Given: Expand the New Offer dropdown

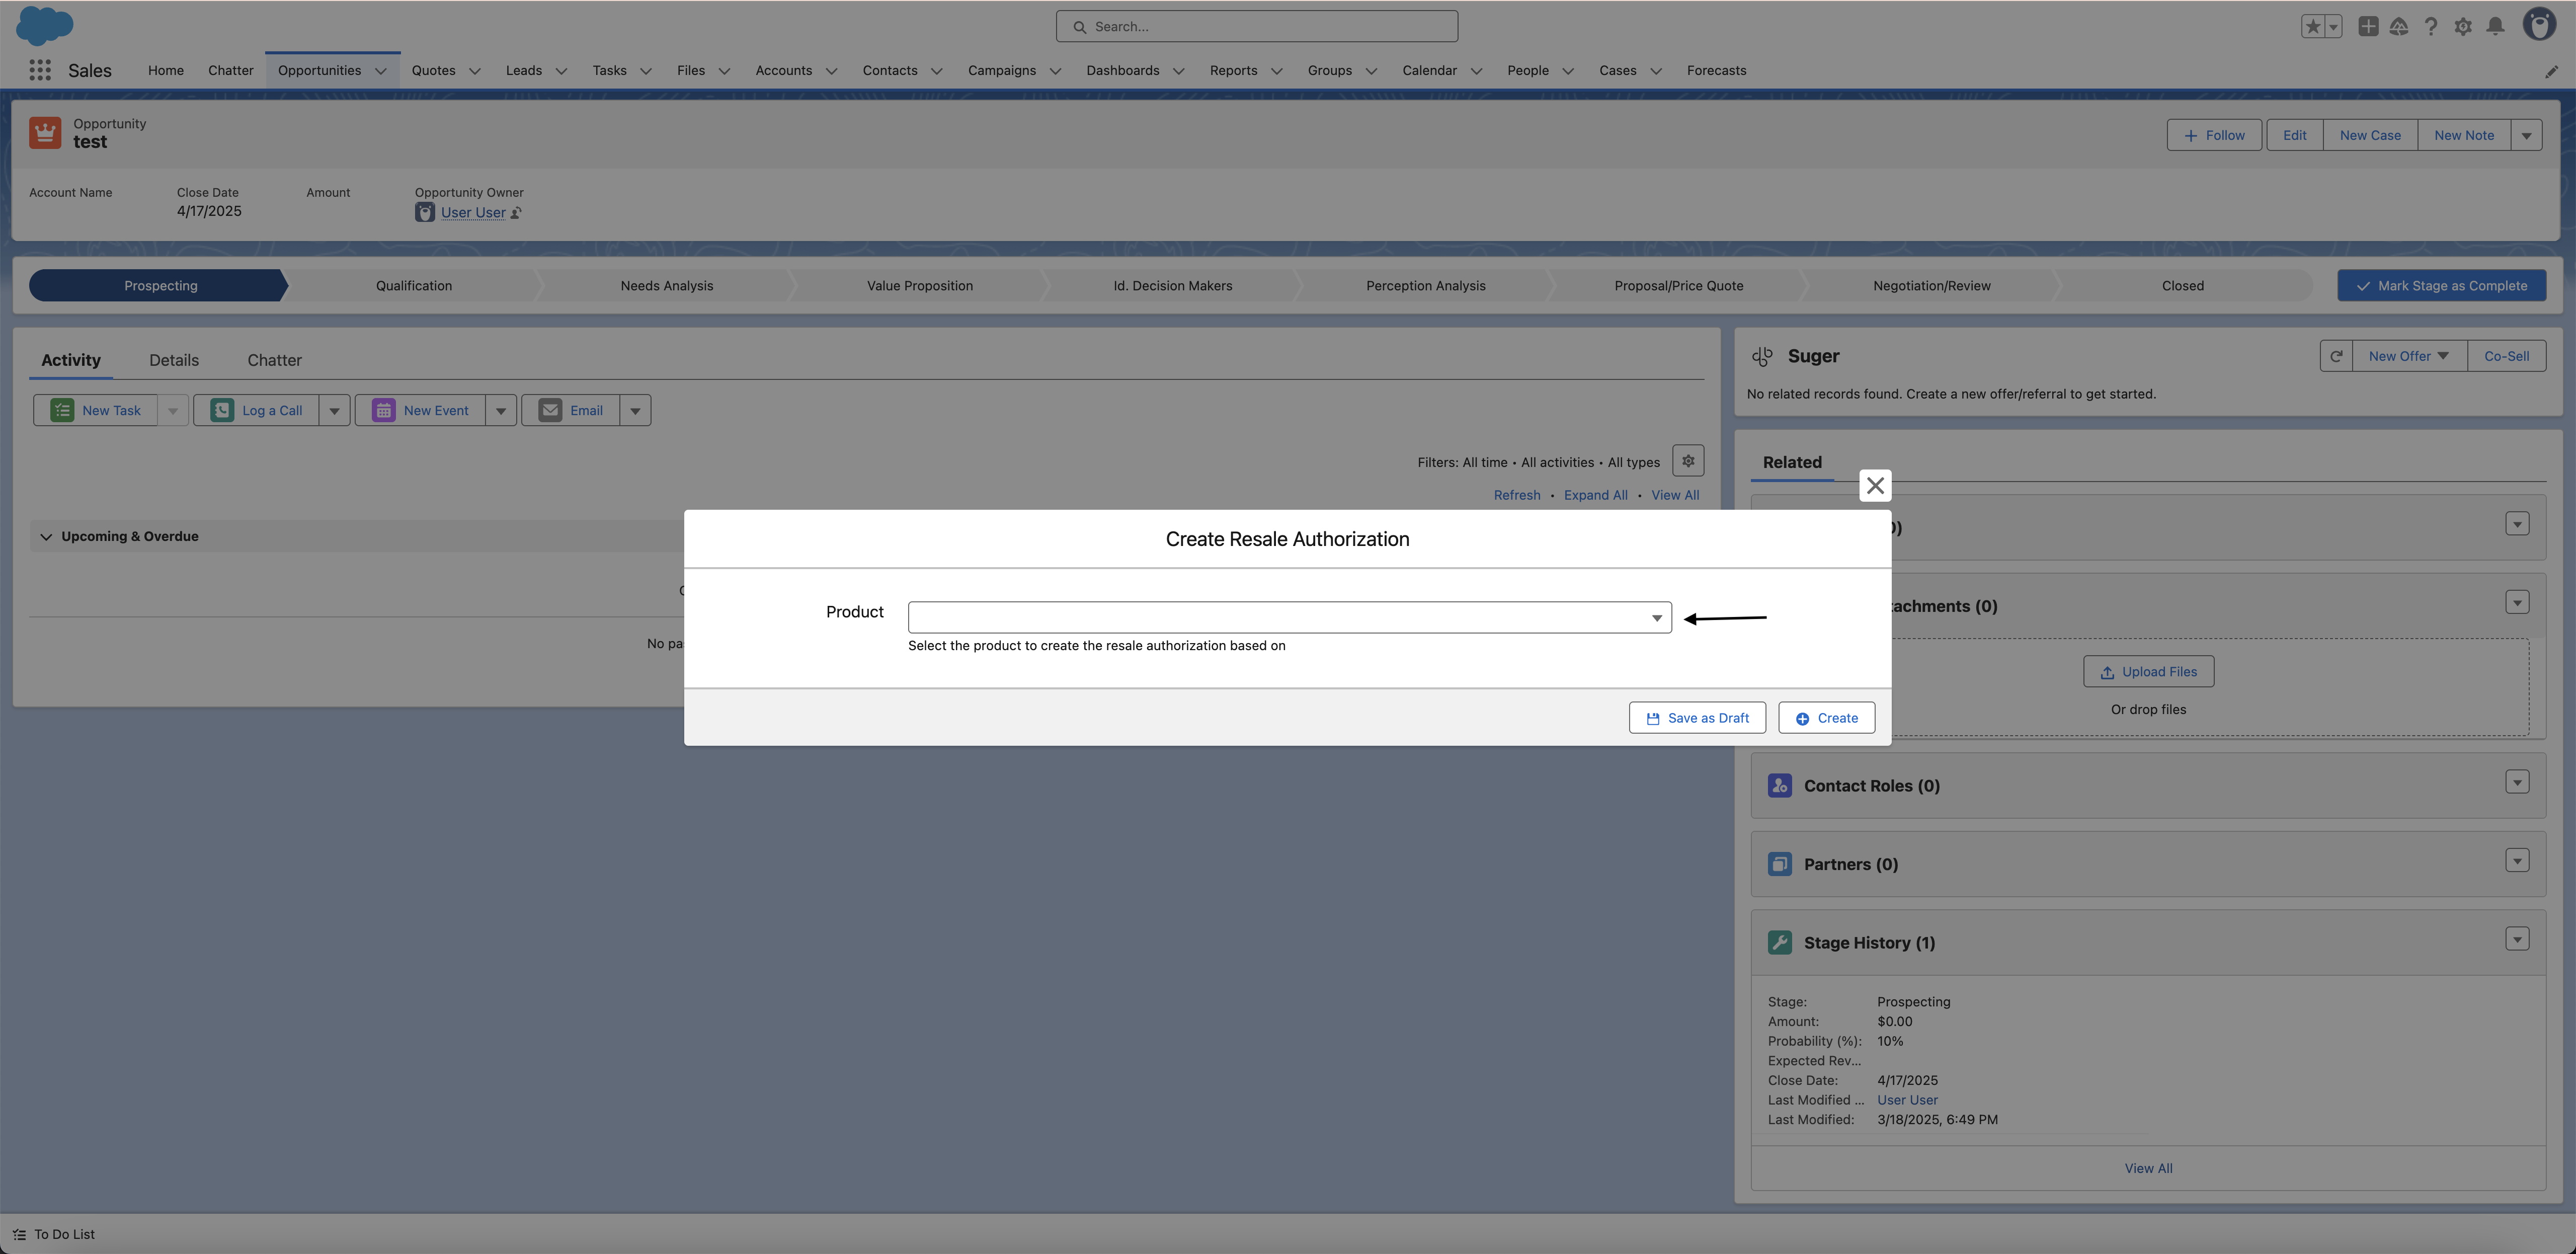Looking at the screenshot, I should click(2409, 356).
